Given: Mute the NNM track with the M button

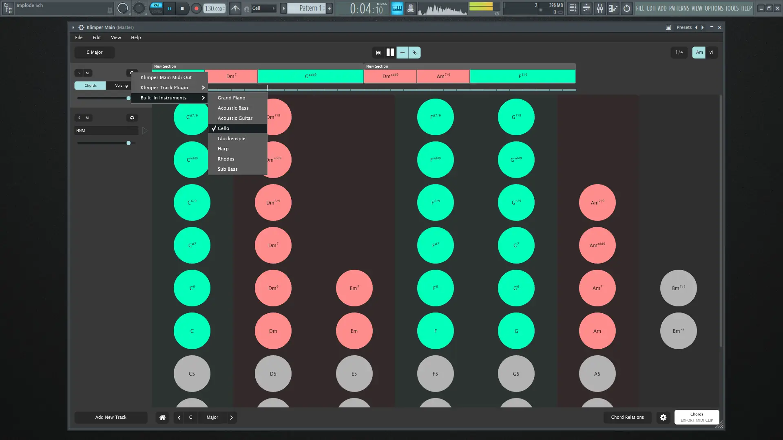Looking at the screenshot, I should coord(88,118).
